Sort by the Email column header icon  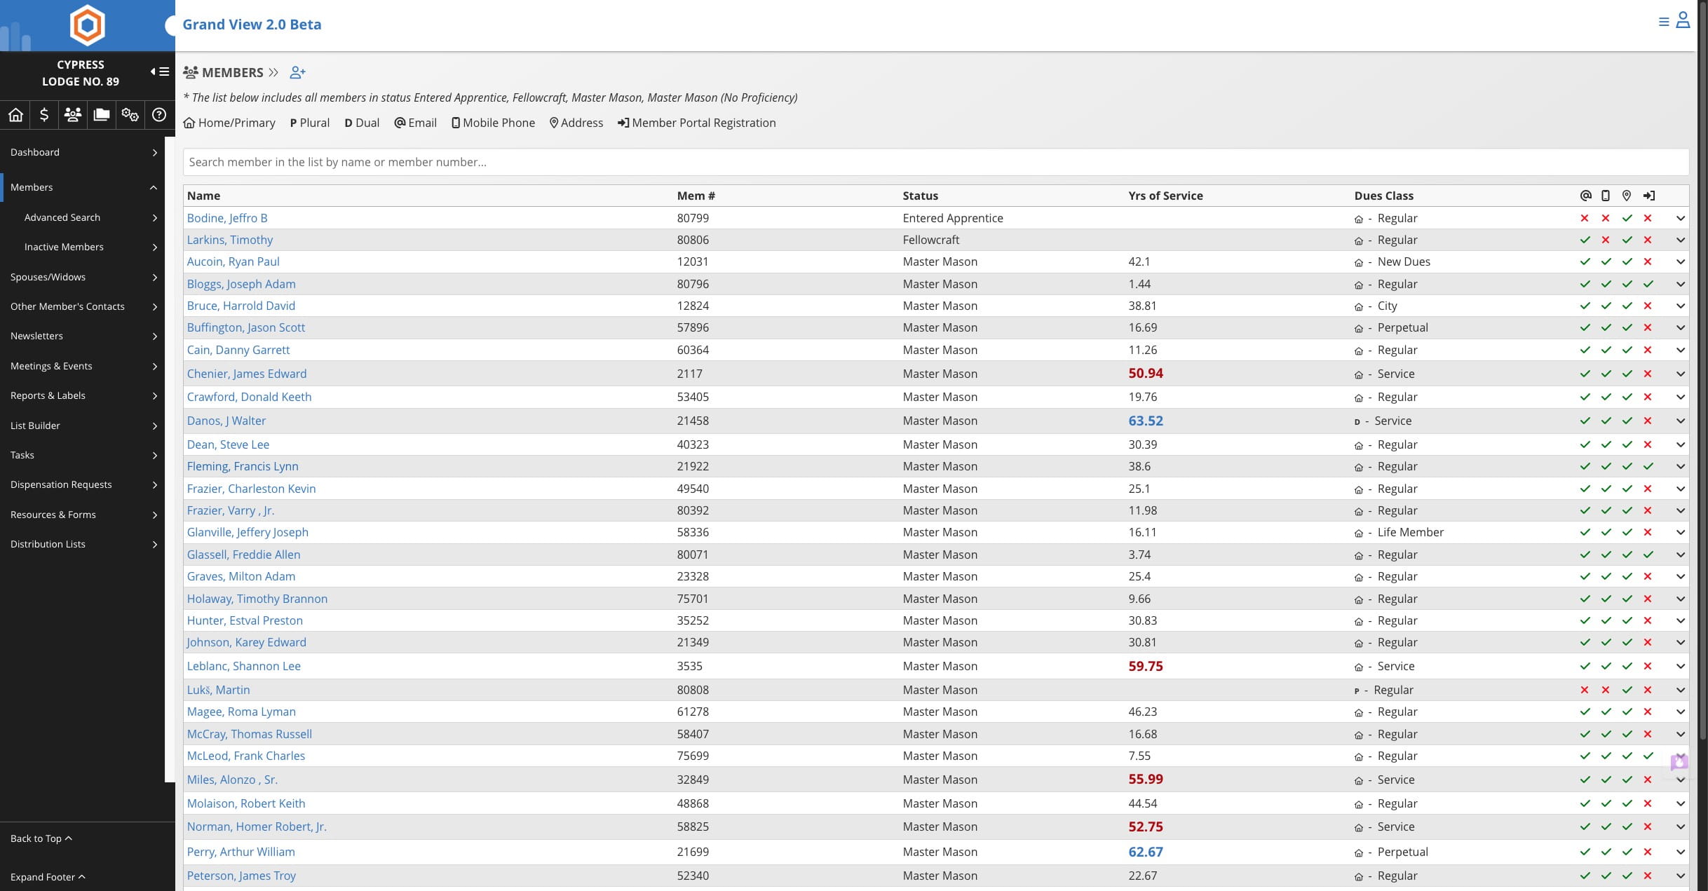click(1586, 196)
